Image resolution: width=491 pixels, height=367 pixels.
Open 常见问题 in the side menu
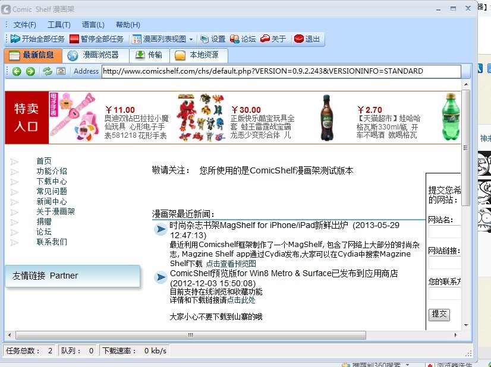point(52,191)
